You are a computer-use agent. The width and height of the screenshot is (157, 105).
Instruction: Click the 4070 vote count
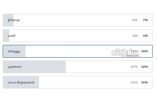(x=134, y=67)
